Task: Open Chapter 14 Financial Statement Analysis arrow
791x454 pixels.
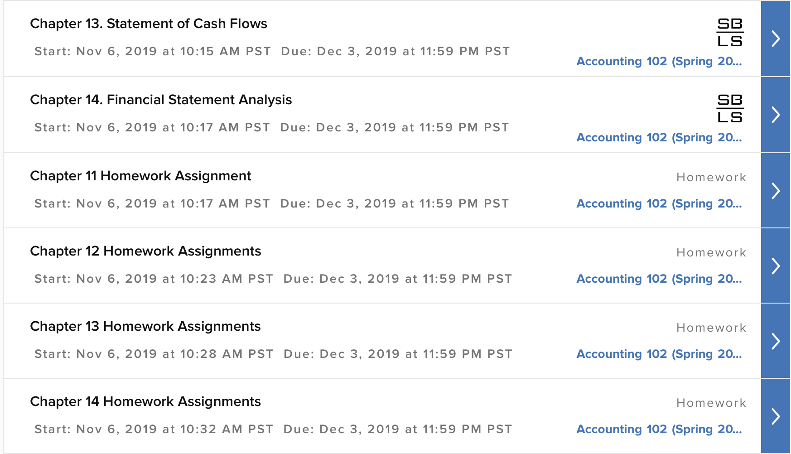Action: coord(776,115)
